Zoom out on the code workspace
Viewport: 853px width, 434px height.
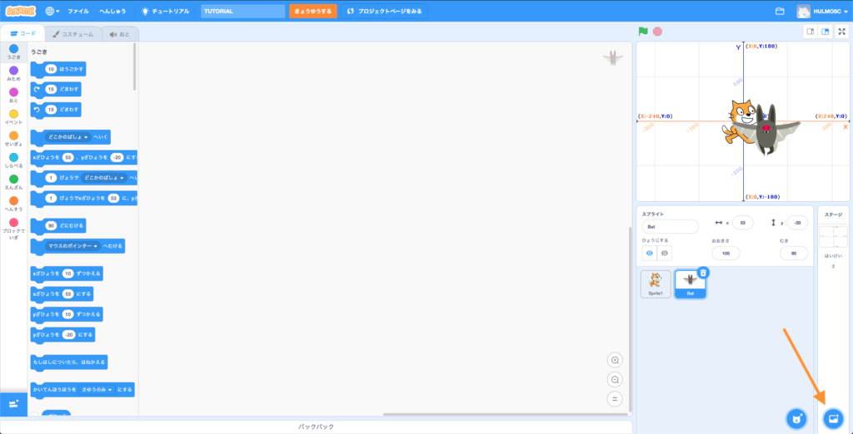click(x=616, y=379)
